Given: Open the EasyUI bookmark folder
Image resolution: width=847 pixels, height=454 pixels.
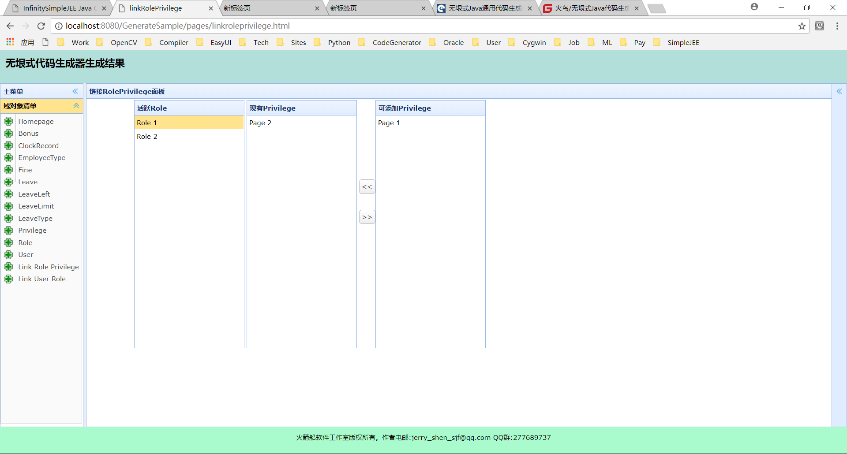Looking at the screenshot, I should 214,42.
